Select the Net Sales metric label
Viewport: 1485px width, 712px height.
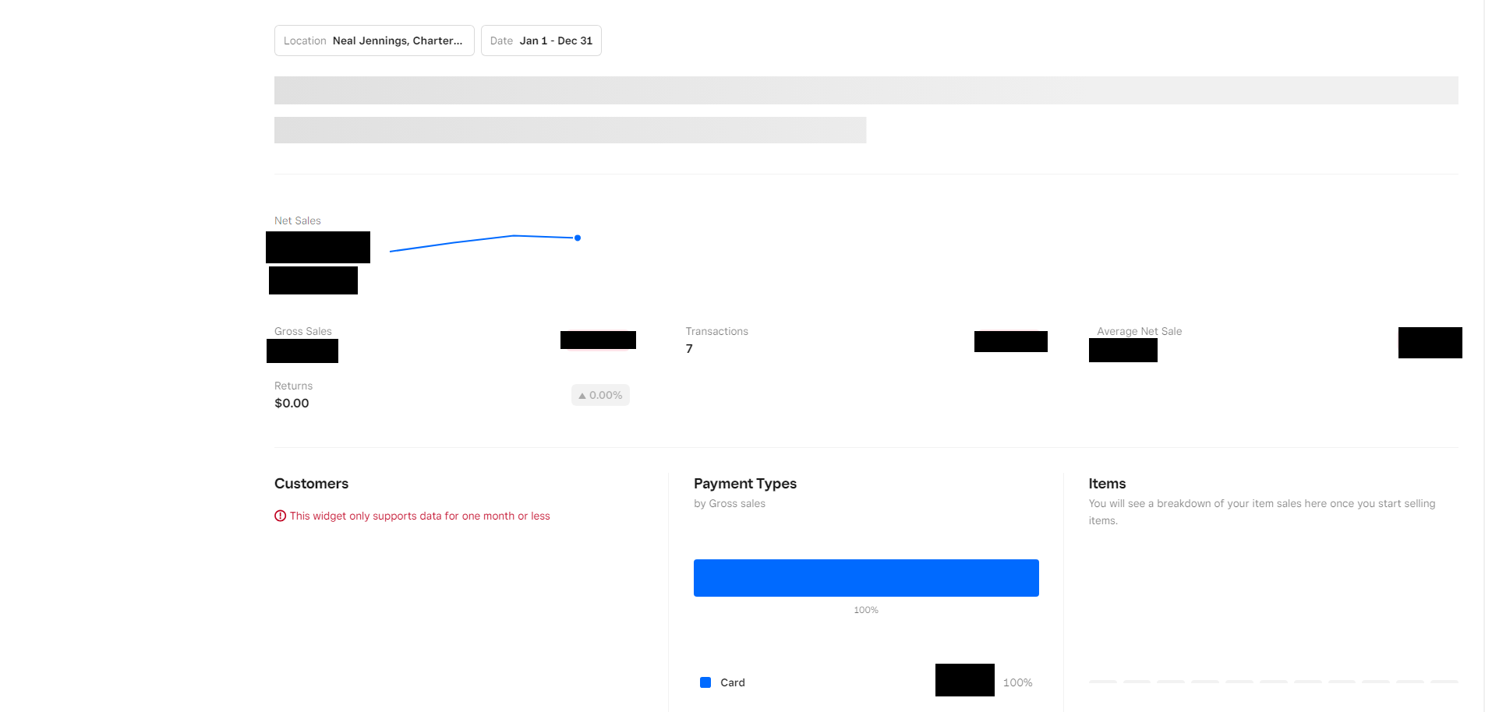point(297,220)
